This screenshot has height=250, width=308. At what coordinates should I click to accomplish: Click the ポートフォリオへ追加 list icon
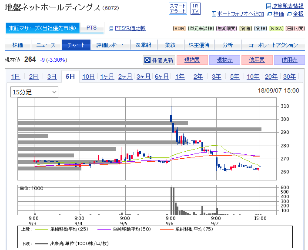coord(214,14)
